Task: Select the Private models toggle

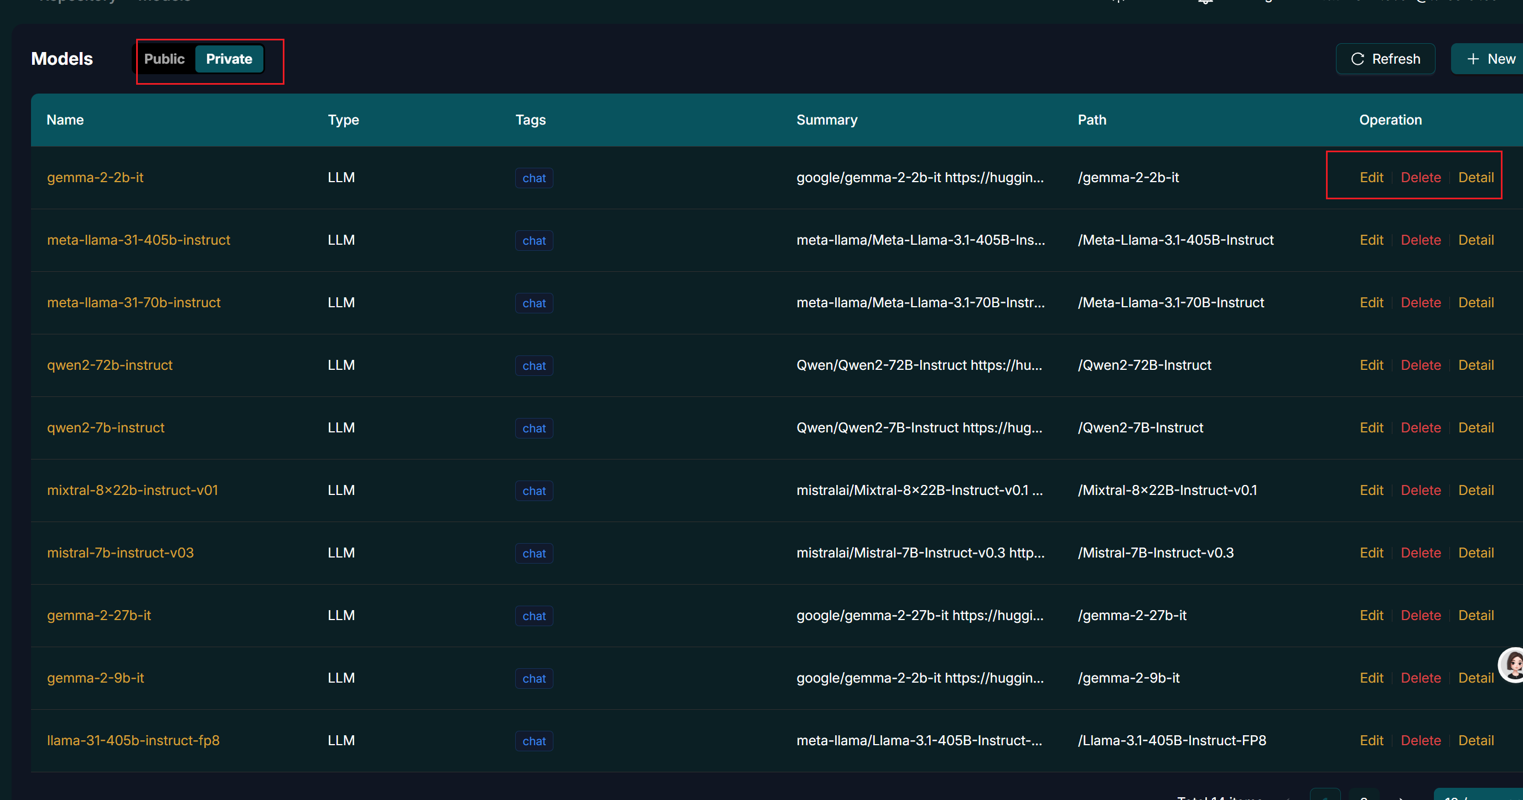Action: (229, 59)
